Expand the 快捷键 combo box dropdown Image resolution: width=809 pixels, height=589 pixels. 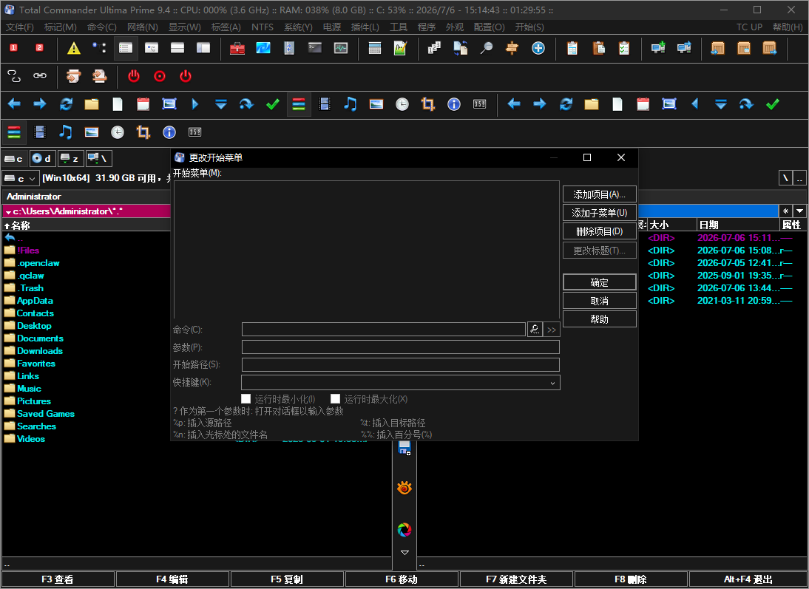click(552, 383)
